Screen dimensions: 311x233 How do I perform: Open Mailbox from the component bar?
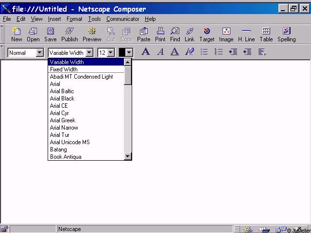coord(264,230)
